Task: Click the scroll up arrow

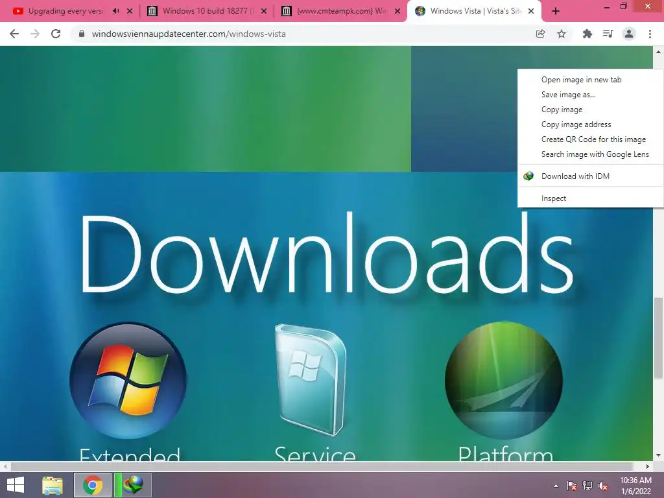Action: [658, 52]
